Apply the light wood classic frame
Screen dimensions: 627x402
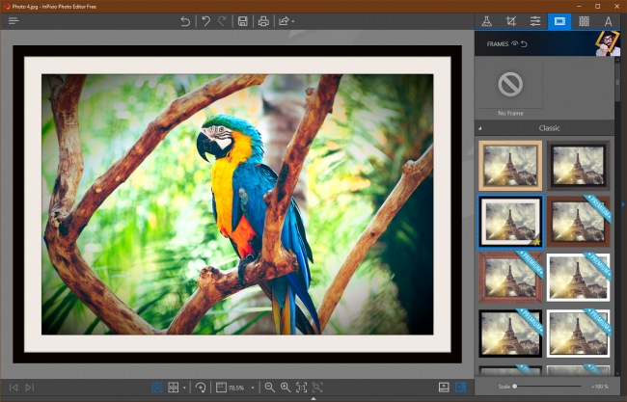(x=510, y=166)
